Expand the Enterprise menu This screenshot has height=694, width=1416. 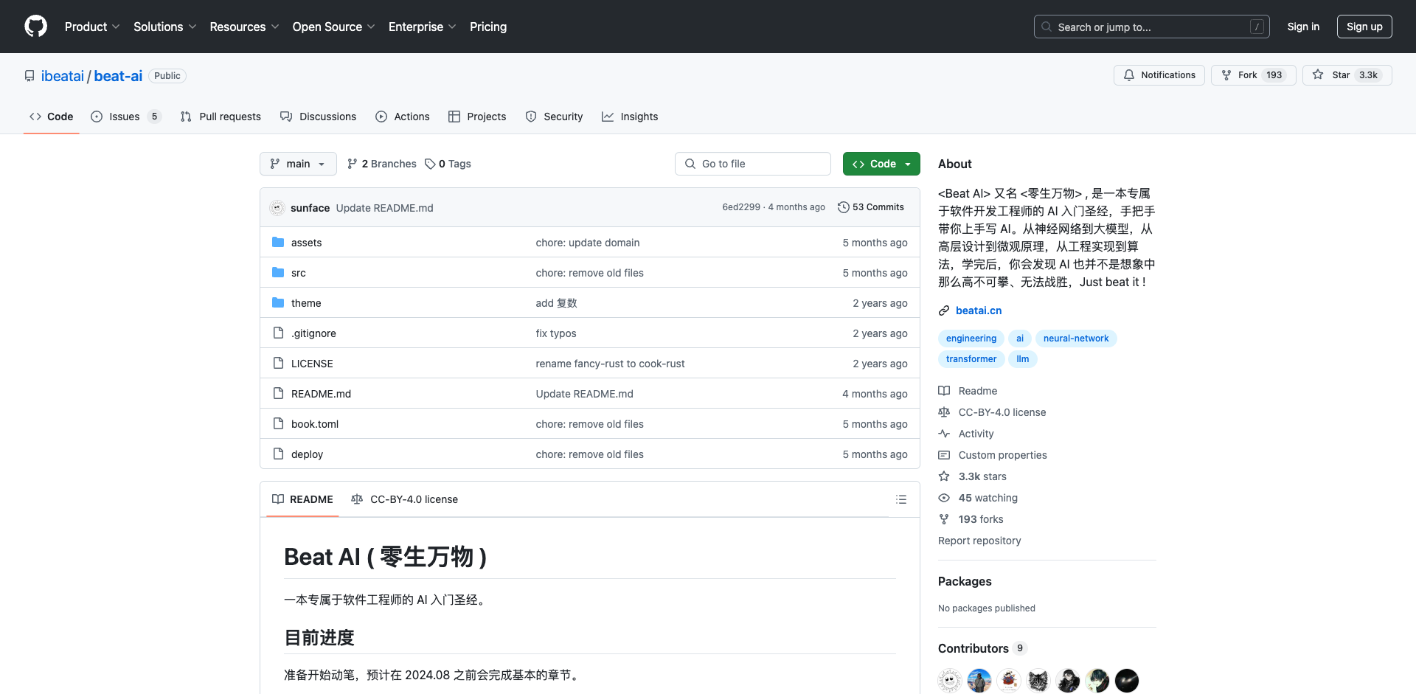pos(422,27)
